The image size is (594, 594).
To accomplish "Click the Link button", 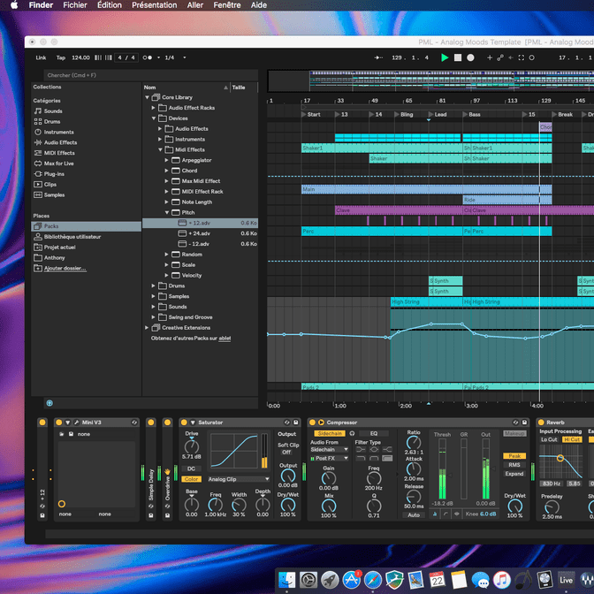I will click(x=41, y=57).
